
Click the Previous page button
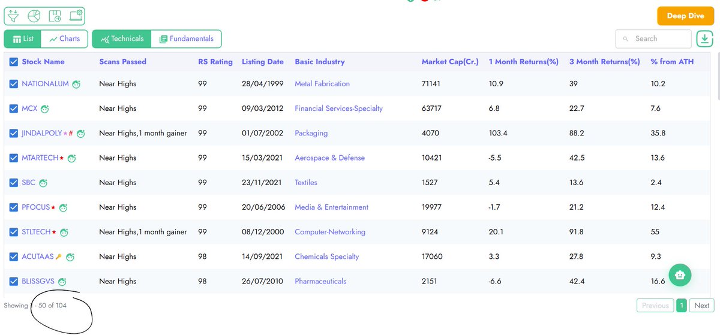click(655, 306)
